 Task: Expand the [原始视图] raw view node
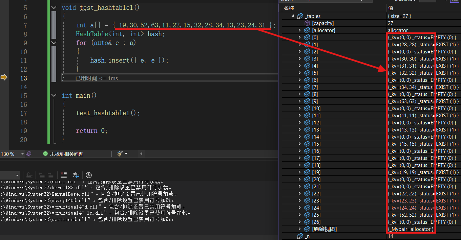tap(299, 229)
